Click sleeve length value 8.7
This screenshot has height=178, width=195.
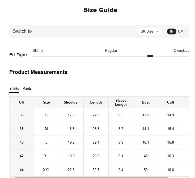[121, 129]
